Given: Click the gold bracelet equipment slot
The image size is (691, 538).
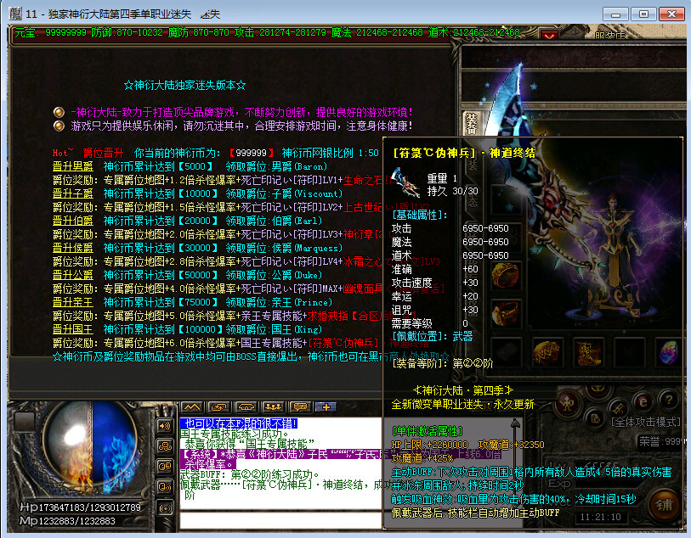Looking at the screenshot, I should 547,352.
